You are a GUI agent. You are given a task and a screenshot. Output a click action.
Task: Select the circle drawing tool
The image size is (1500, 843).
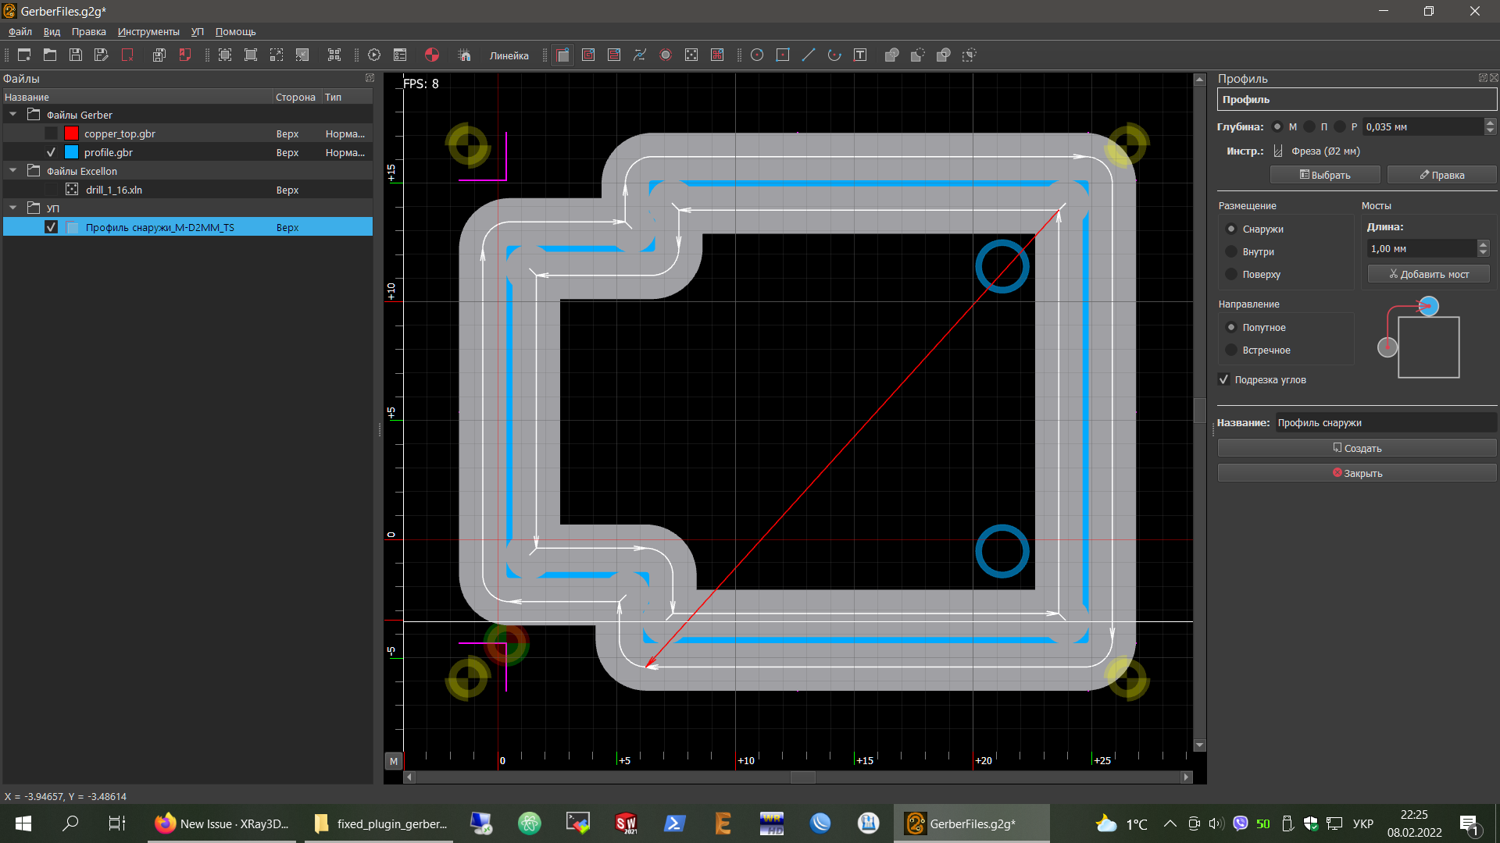757,55
